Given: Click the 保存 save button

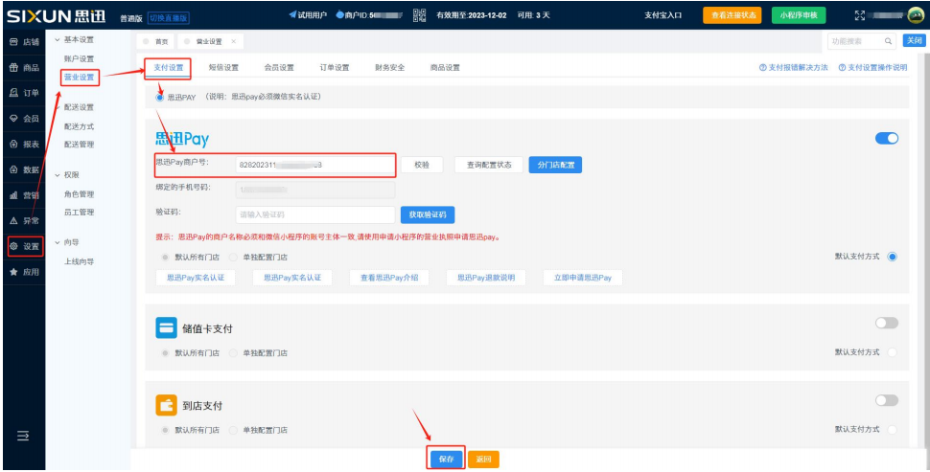Looking at the screenshot, I should (446, 459).
